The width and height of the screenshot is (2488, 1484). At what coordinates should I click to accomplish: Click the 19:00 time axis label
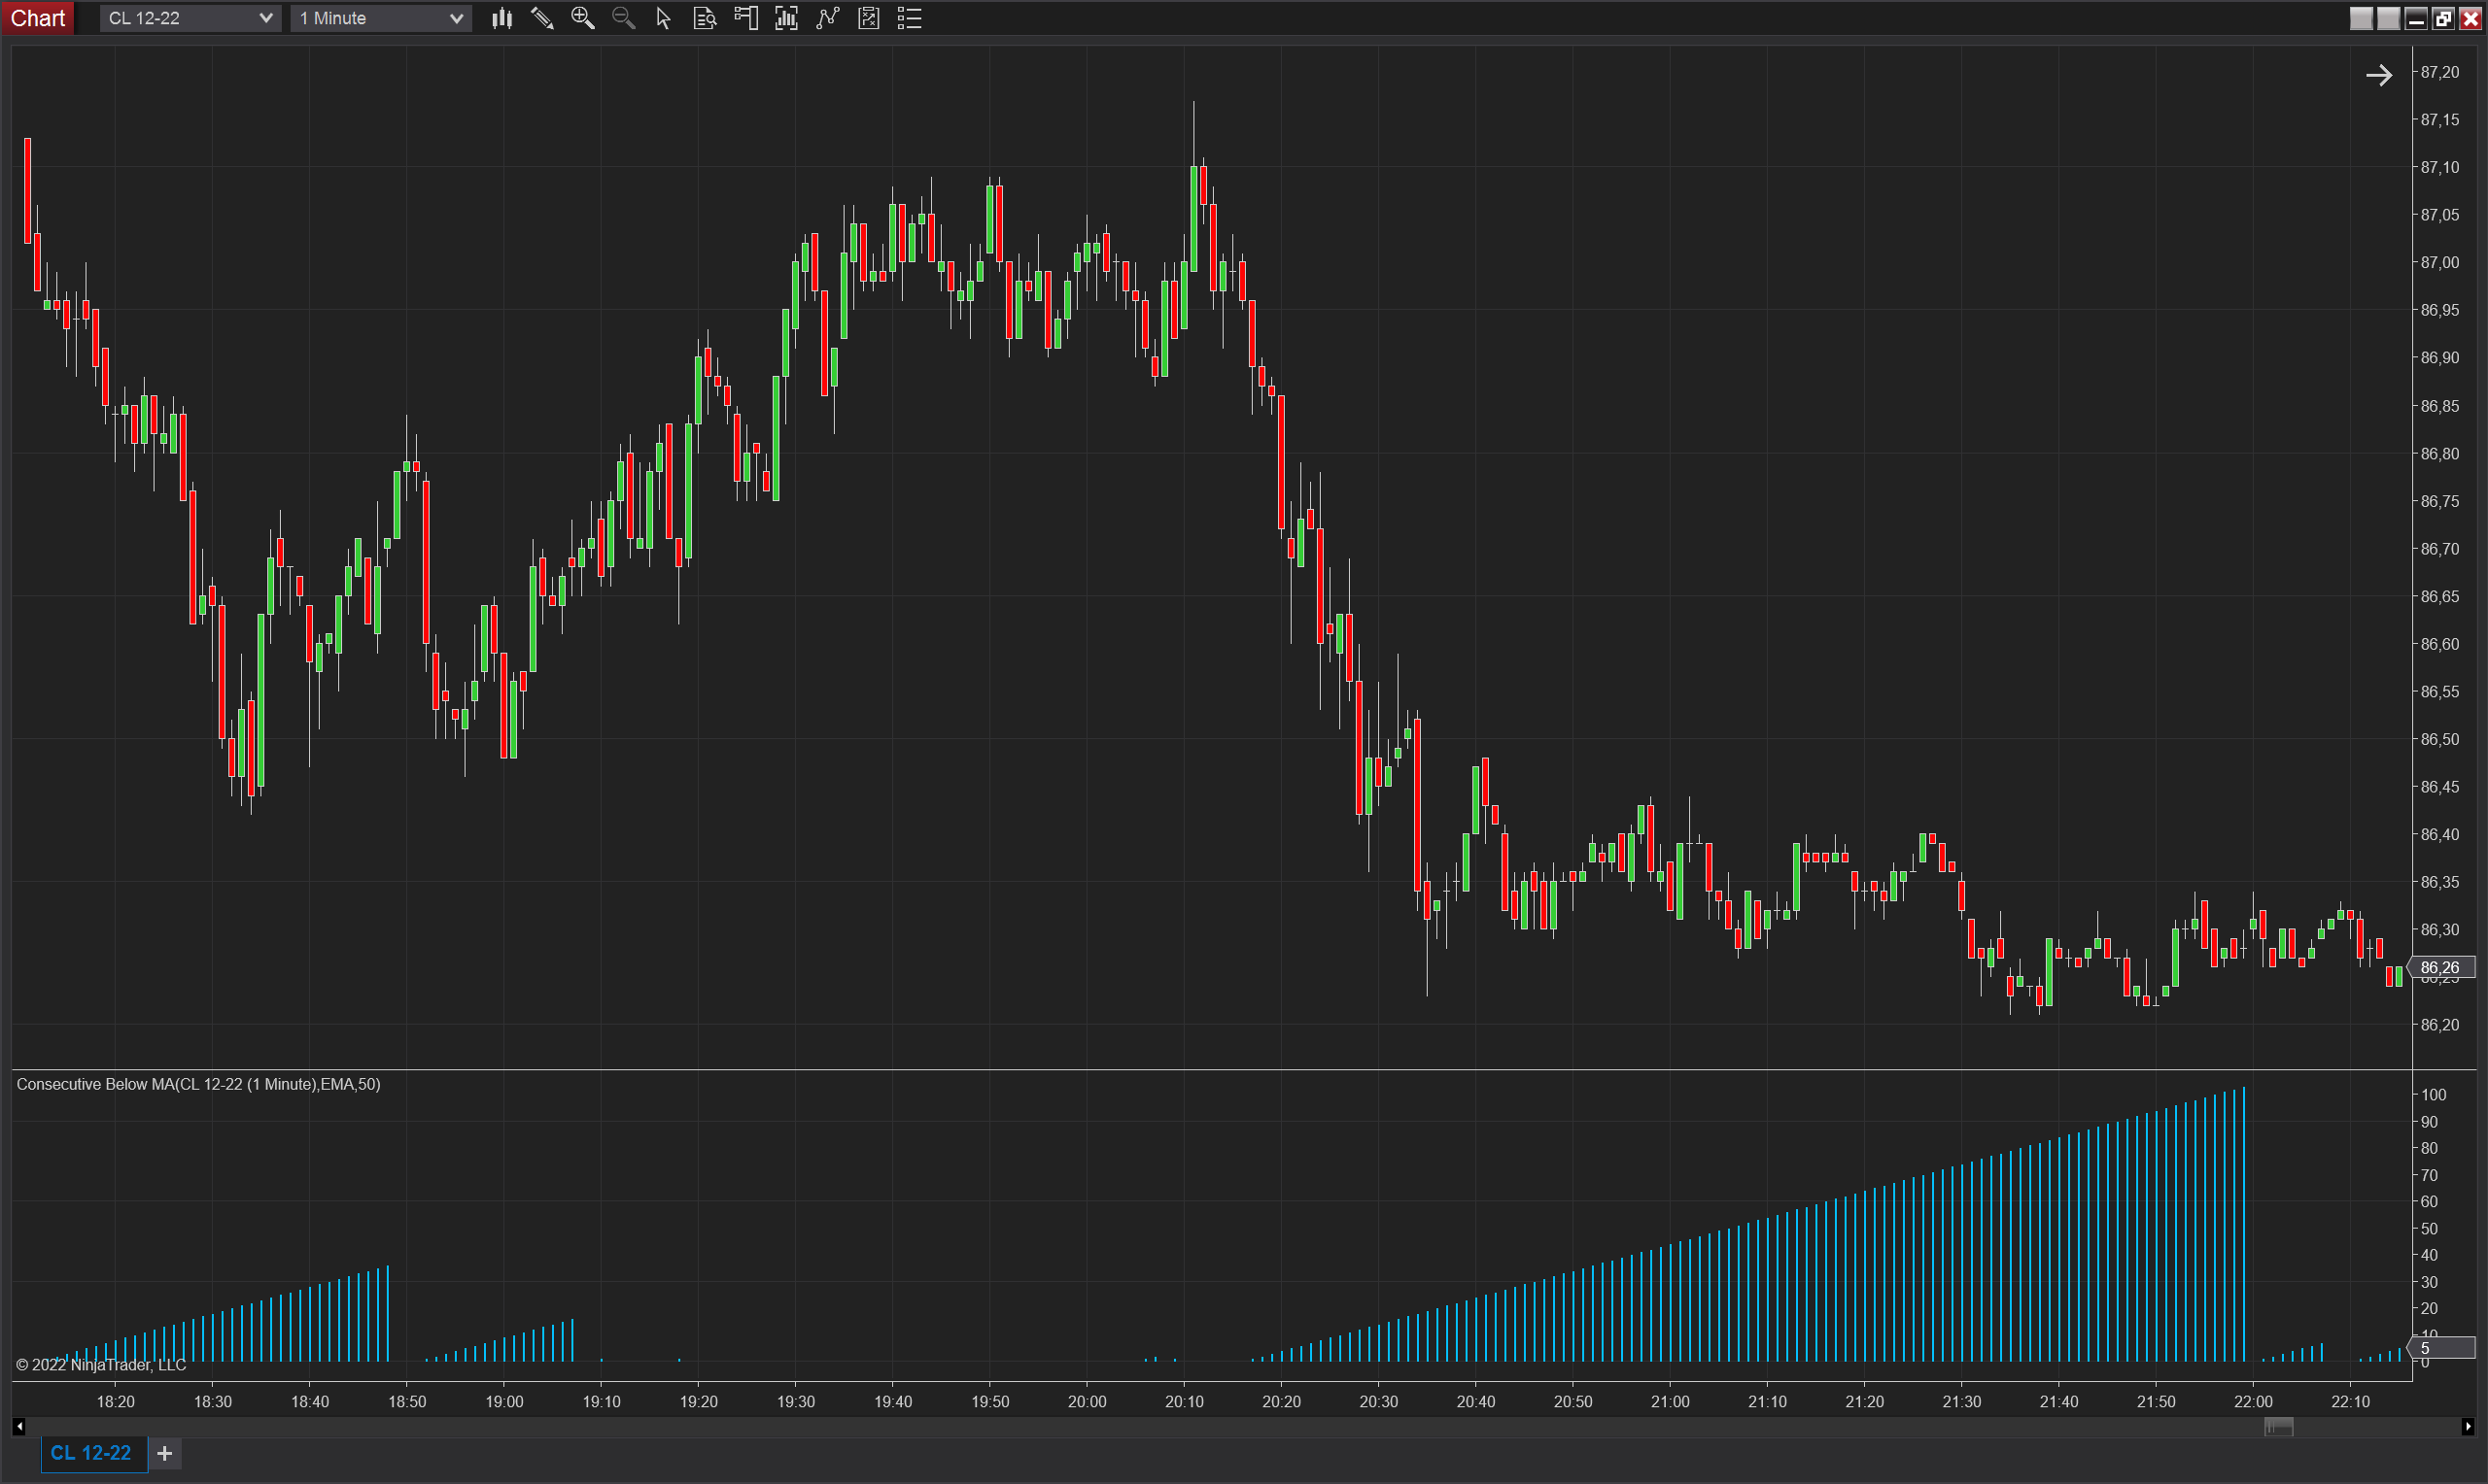coord(504,1402)
